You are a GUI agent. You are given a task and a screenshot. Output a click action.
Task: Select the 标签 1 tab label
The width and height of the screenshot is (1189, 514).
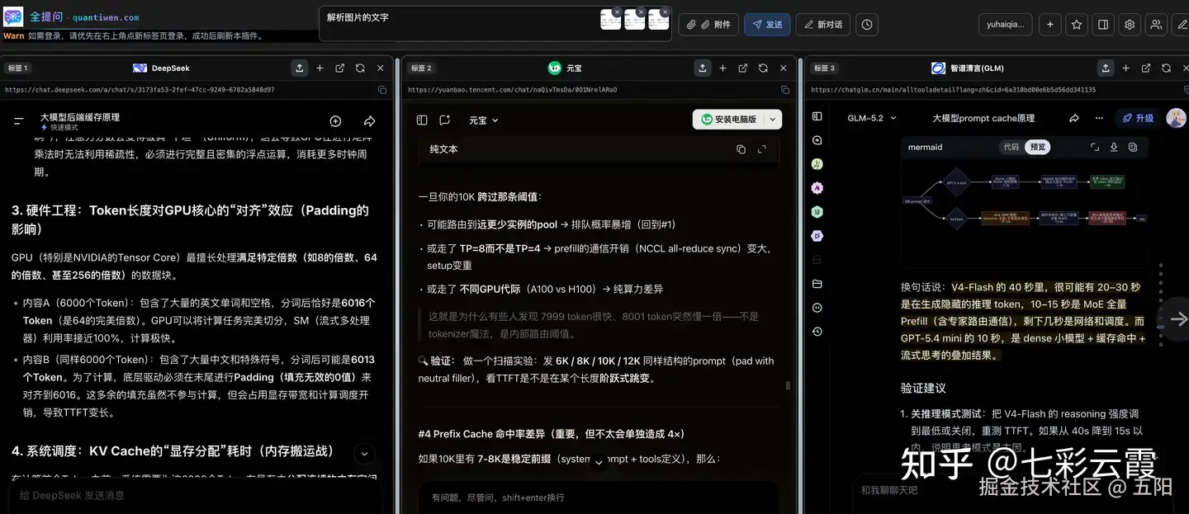pyautogui.click(x=17, y=68)
